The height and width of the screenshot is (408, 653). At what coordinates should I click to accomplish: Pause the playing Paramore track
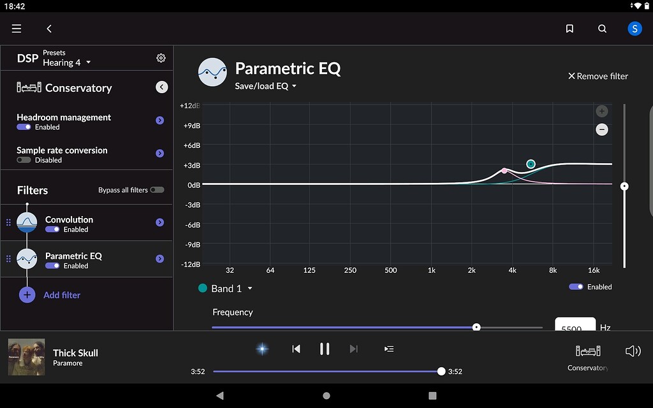[325, 349]
